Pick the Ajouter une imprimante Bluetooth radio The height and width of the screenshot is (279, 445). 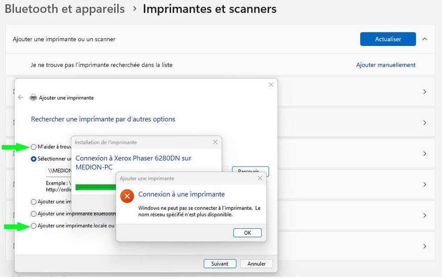pos(34,214)
